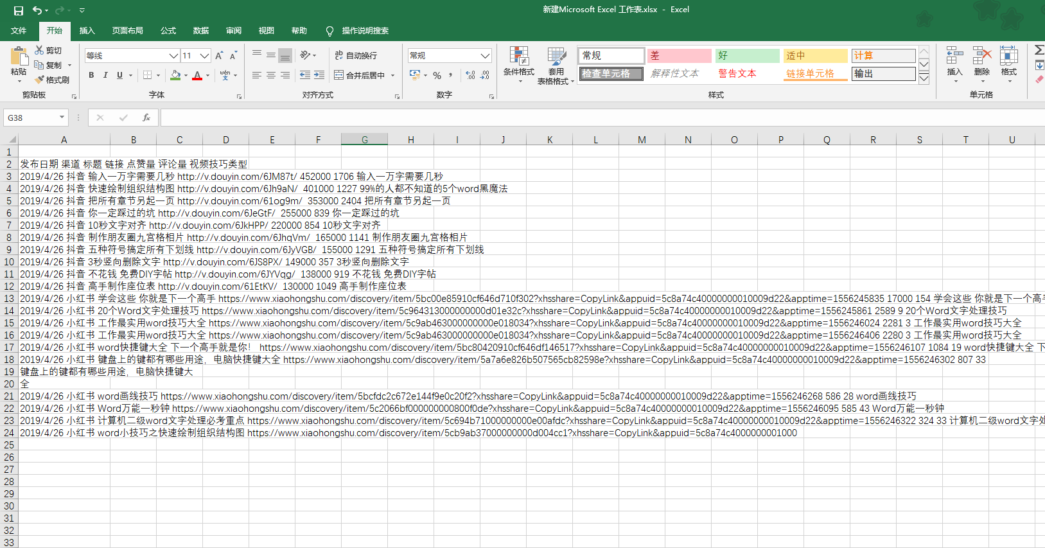Toggle left horizontal alignment

[x=257, y=75]
